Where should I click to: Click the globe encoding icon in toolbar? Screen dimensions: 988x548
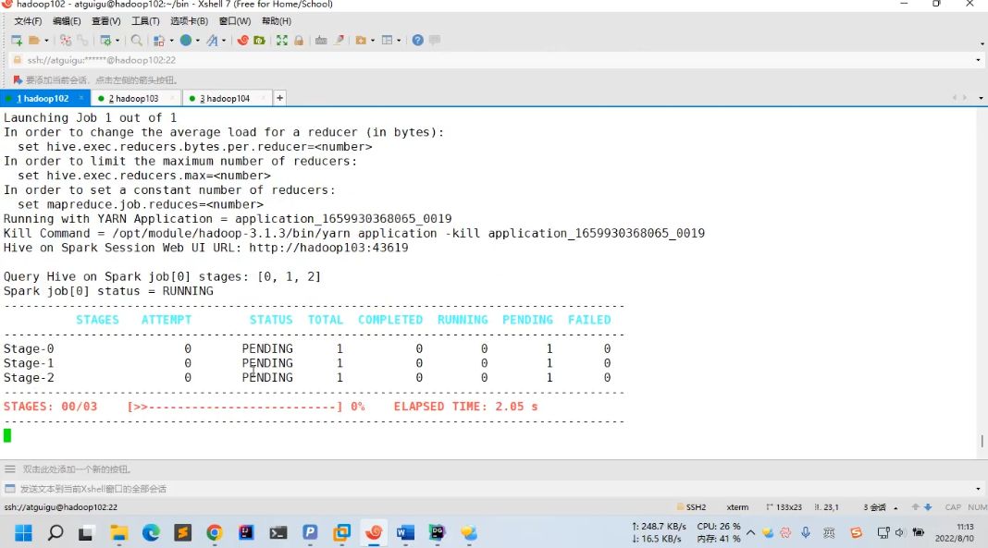pyautogui.click(x=186, y=41)
